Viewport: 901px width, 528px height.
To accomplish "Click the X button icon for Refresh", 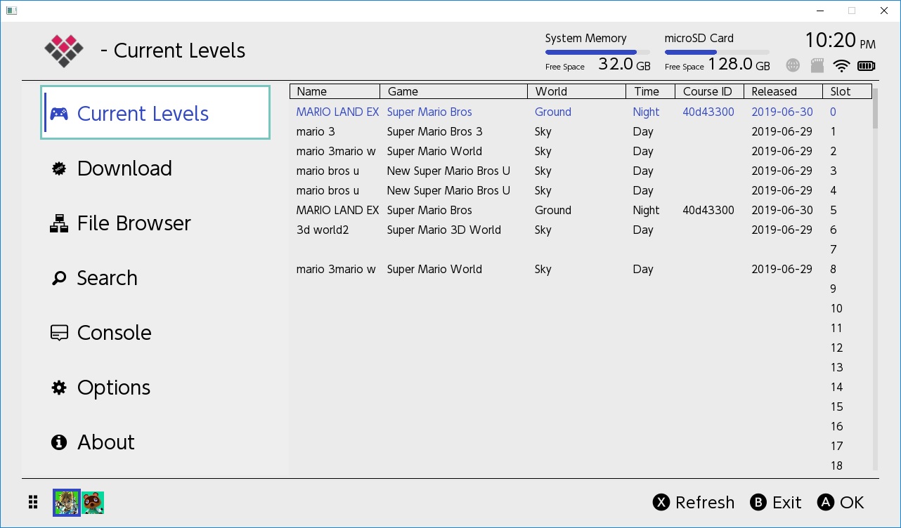I will (661, 502).
